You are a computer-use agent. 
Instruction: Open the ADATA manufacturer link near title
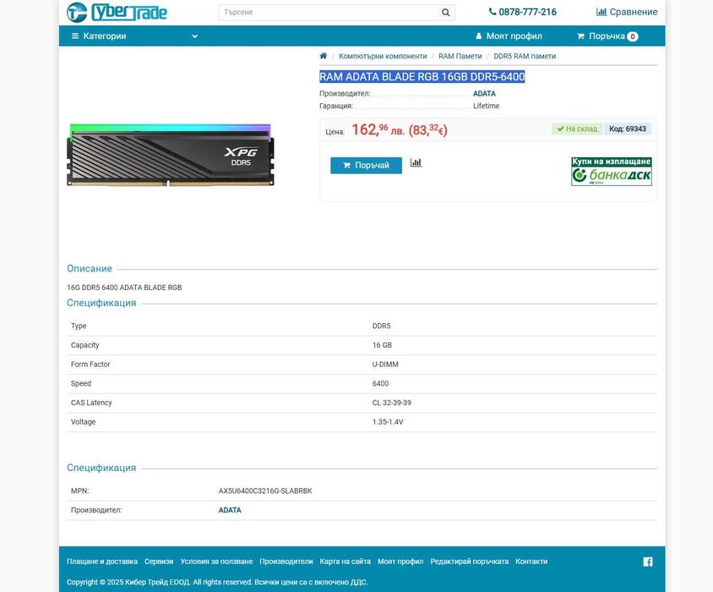click(x=484, y=93)
